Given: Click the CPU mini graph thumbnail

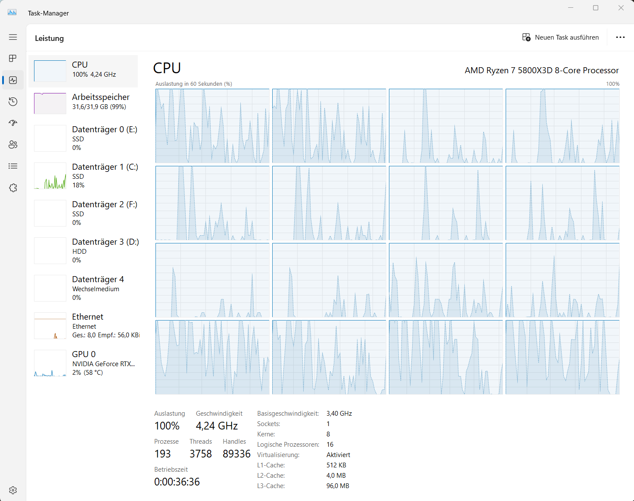Looking at the screenshot, I should [50, 71].
